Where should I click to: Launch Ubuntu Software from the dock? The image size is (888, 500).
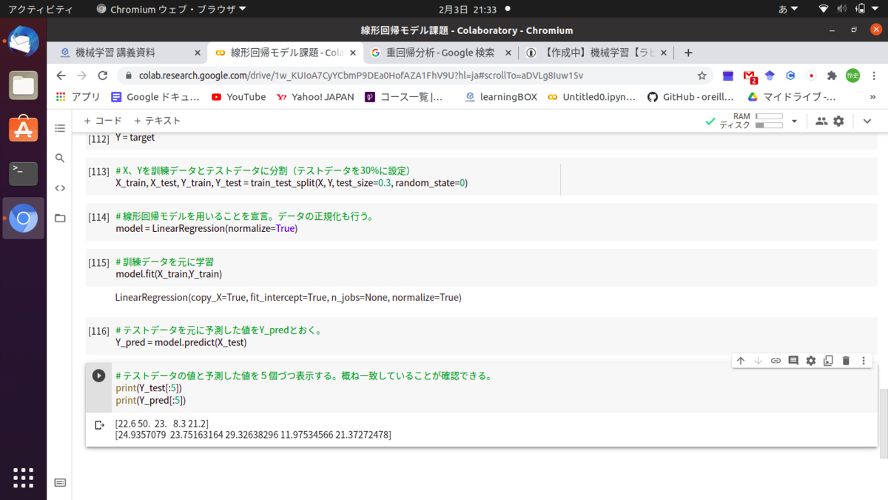click(23, 129)
